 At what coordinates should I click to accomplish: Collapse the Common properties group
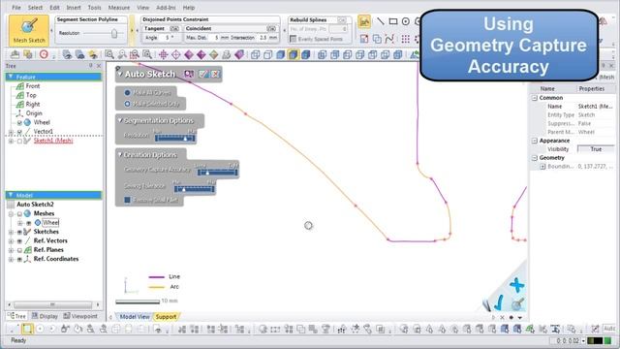(535, 98)
